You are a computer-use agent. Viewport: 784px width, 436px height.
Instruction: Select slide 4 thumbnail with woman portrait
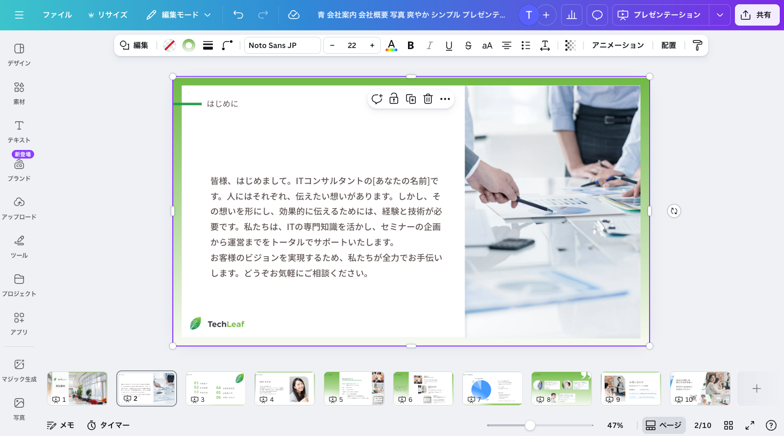(285, 388)
